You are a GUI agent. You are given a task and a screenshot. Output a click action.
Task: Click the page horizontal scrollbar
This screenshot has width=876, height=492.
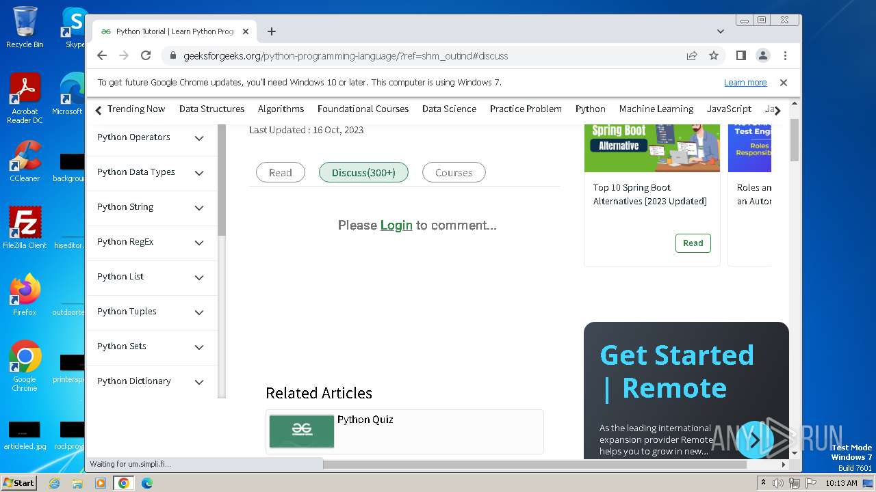click(534, 465)
